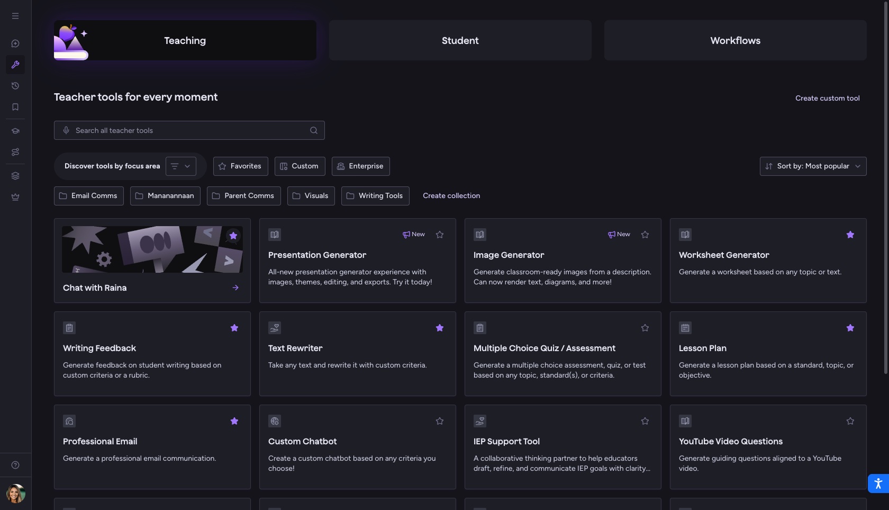
Task: Open the layers stack sidebar icon
Action: (x=15, y=176)
